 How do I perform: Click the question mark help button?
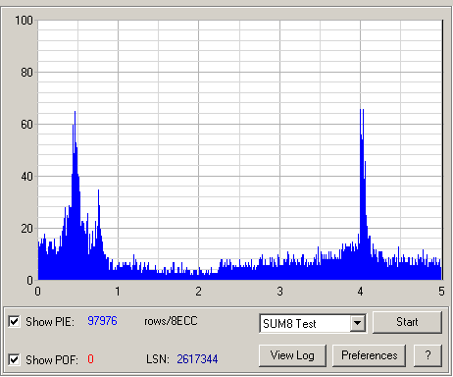428,355
